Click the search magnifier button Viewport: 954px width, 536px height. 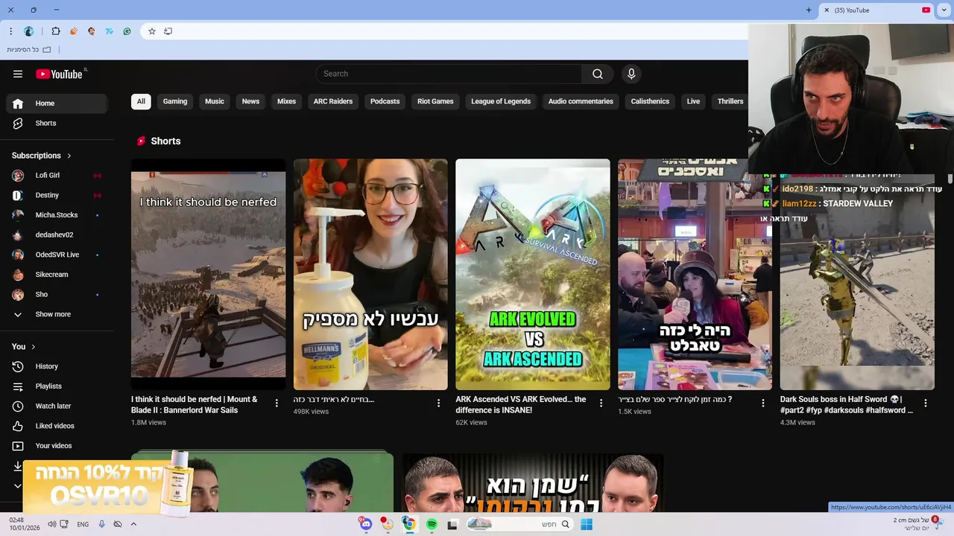pyautogui.click(x=598, y=74)
